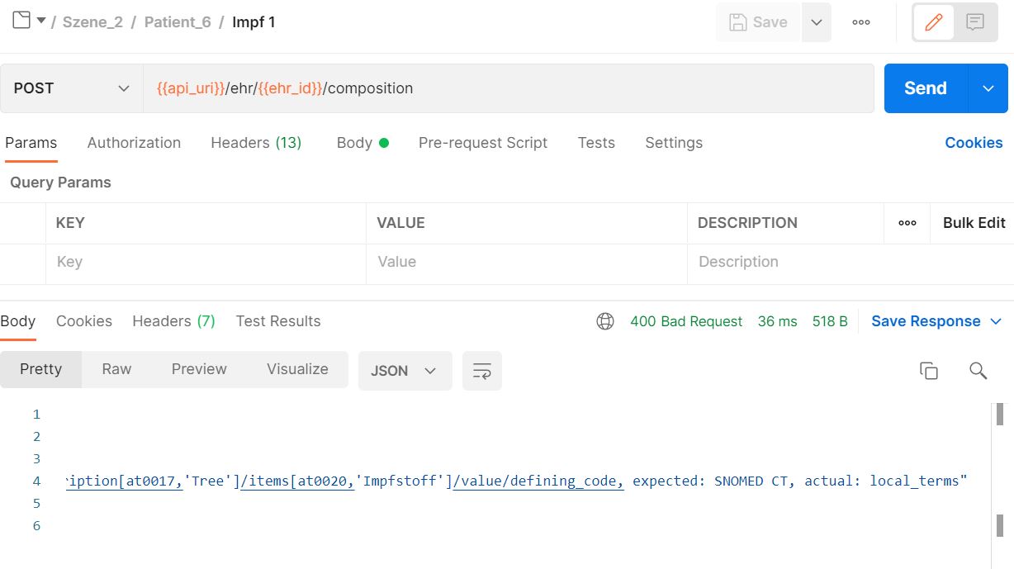
Task: Switch query params to Bulk Edit mode
Action: click(975, 223)
